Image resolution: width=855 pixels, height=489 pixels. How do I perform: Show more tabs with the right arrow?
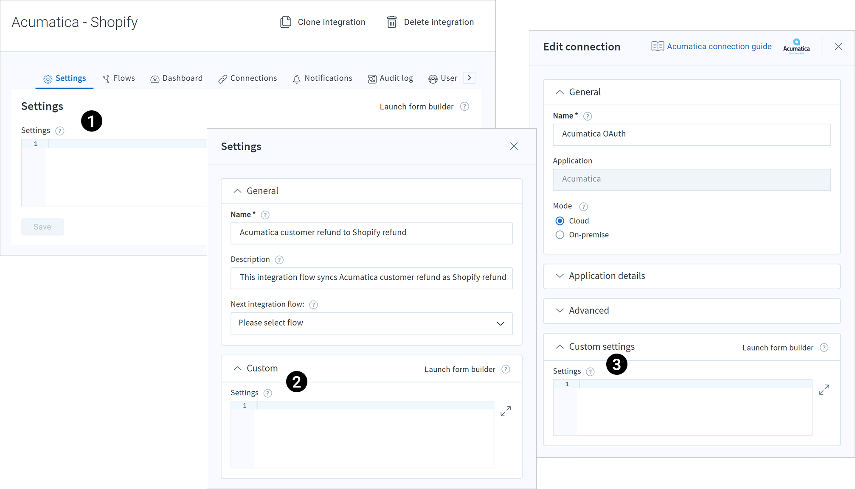click(x=469, y=78)
